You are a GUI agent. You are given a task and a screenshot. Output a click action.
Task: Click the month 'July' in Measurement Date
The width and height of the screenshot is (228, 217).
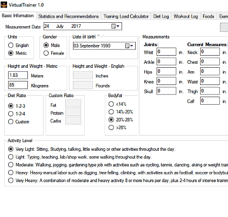tap(60, 26)
